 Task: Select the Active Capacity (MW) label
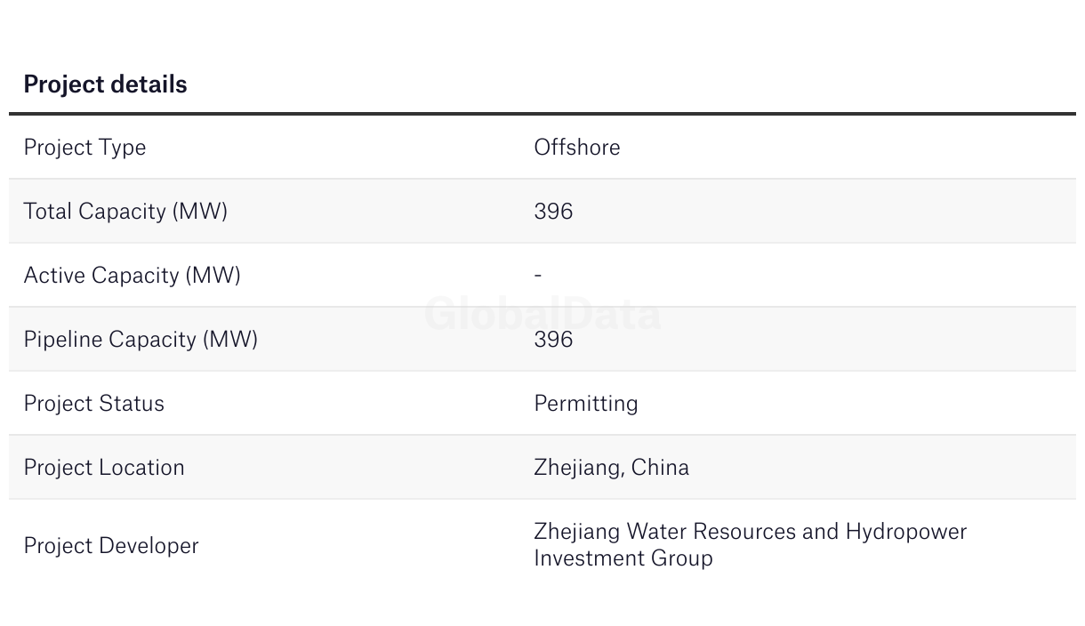tap(132, 275)
